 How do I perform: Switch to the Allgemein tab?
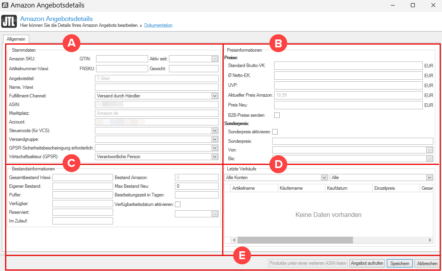[x=16, y=39]
